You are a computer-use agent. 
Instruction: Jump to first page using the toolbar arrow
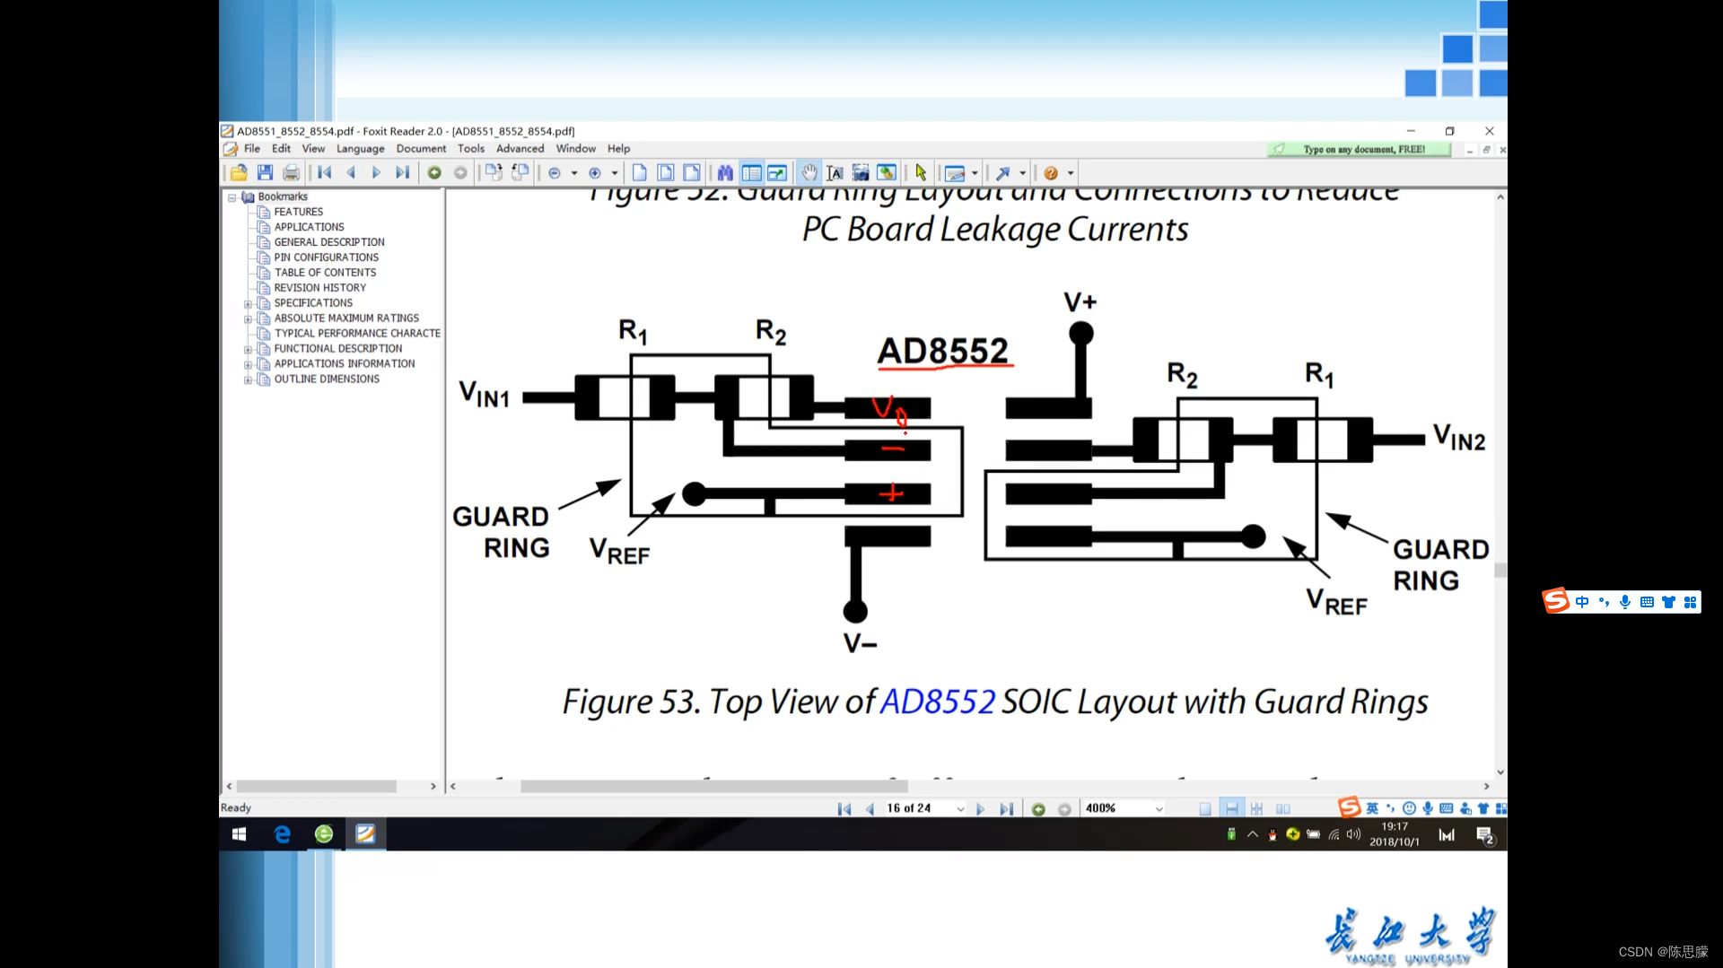pyautogui.click(x=325, y=173)
